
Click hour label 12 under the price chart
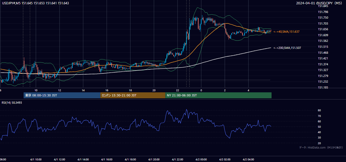60,90
